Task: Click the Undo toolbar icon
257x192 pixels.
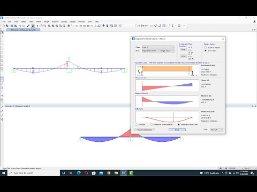Action: [20, 26]
